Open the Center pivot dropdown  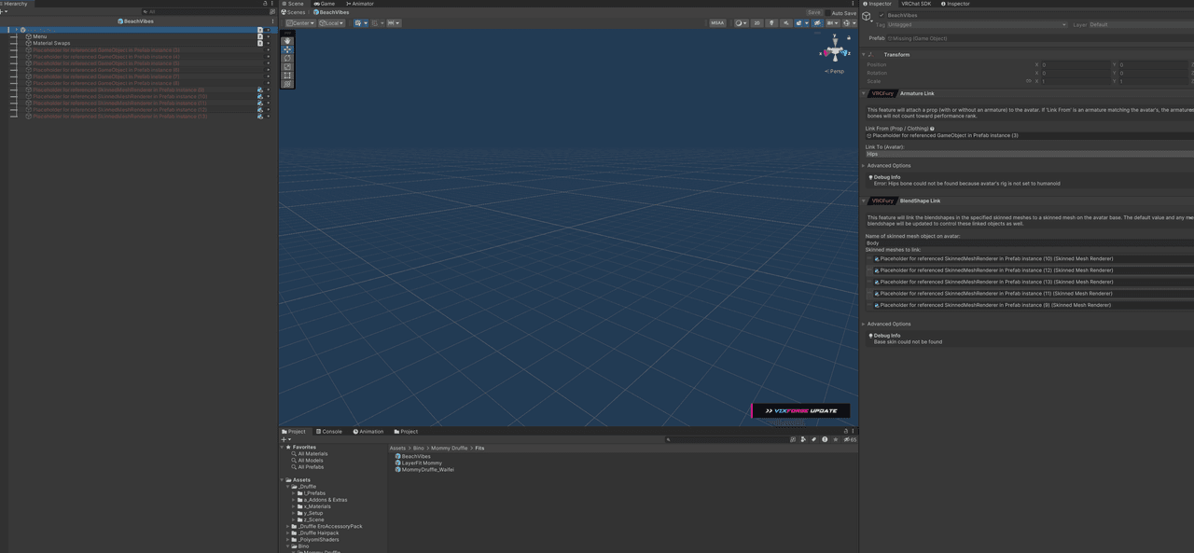(x=300, y=22)
